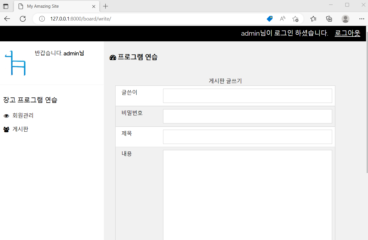Activate the Read aloud icon
The width and height of the screenshot is (368, 240).
click(x=283, y=19)
